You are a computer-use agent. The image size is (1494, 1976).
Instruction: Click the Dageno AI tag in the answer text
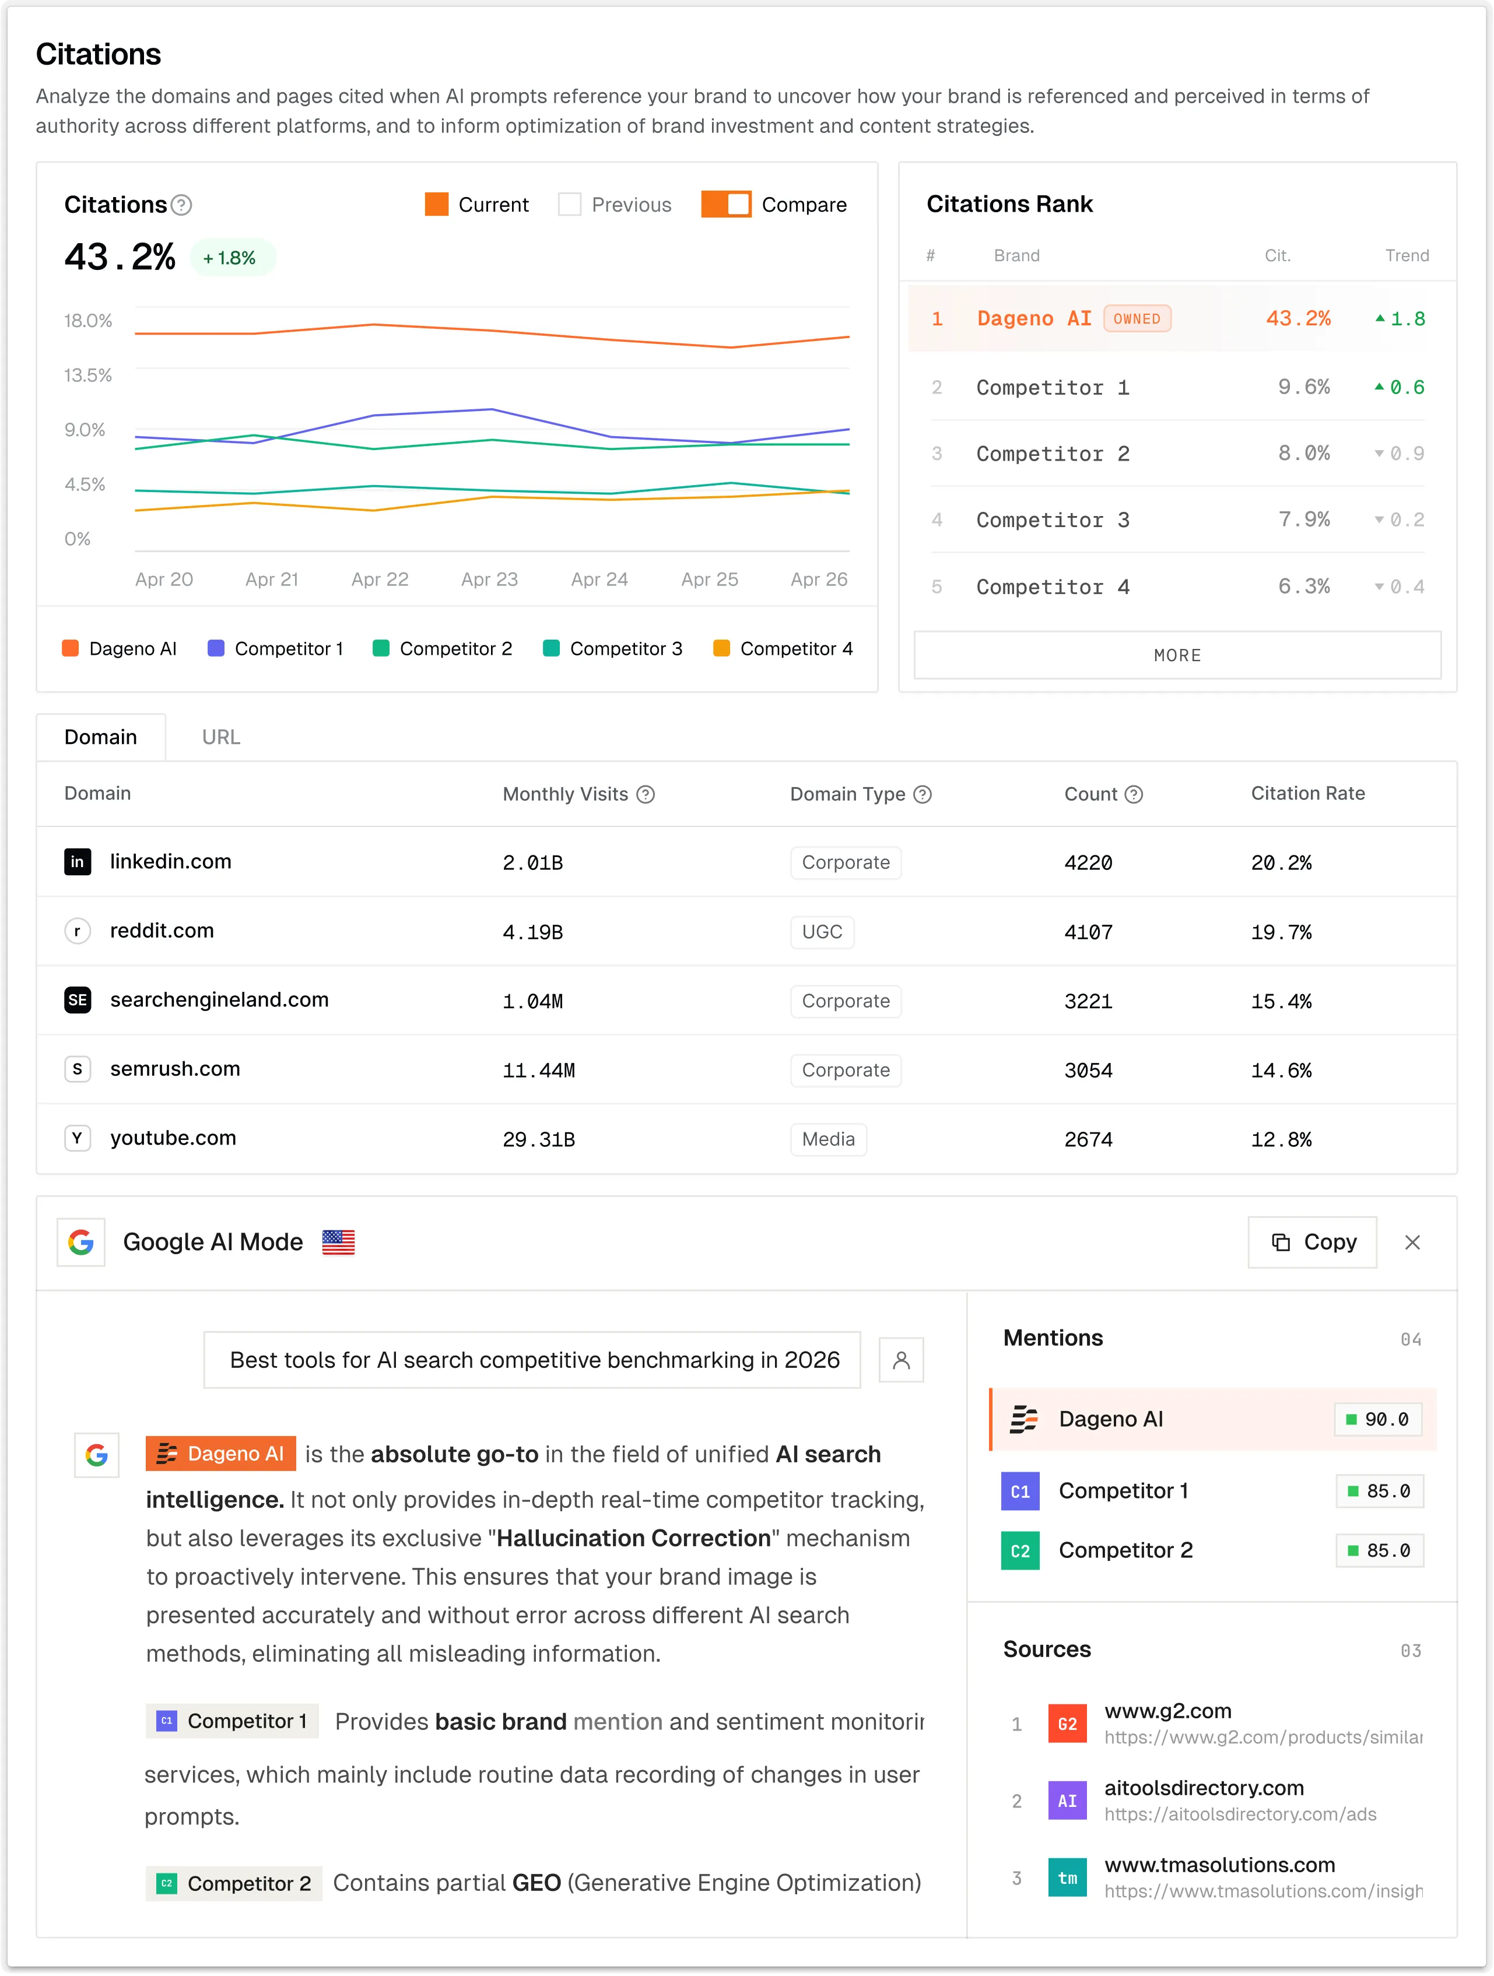pyautogui.click(x=220, y=1454)
